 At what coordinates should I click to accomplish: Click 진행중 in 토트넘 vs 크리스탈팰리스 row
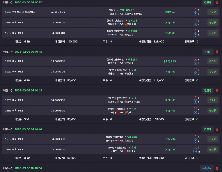pos(212,12)
